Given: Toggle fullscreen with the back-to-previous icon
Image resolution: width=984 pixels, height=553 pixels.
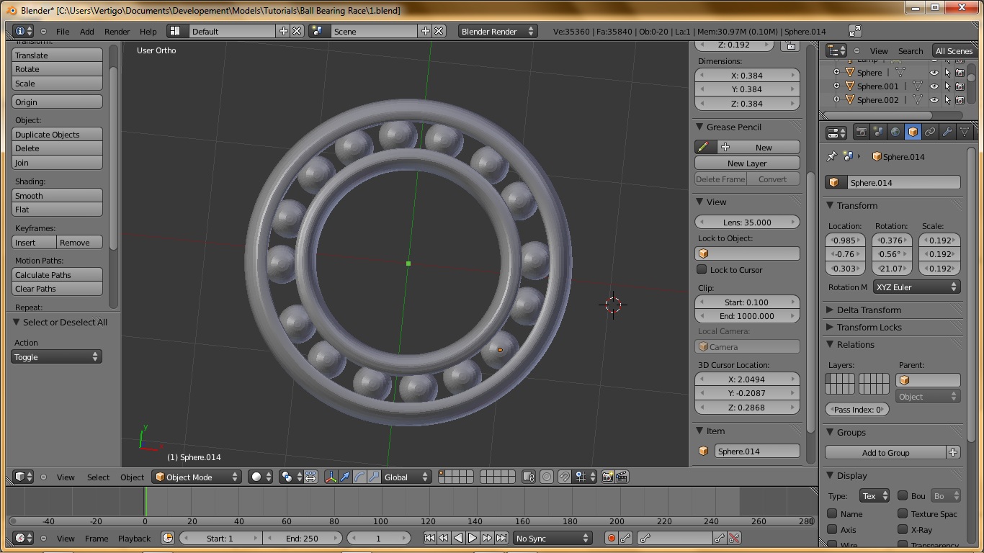Looking at the screenshot, I should point(854,31).
